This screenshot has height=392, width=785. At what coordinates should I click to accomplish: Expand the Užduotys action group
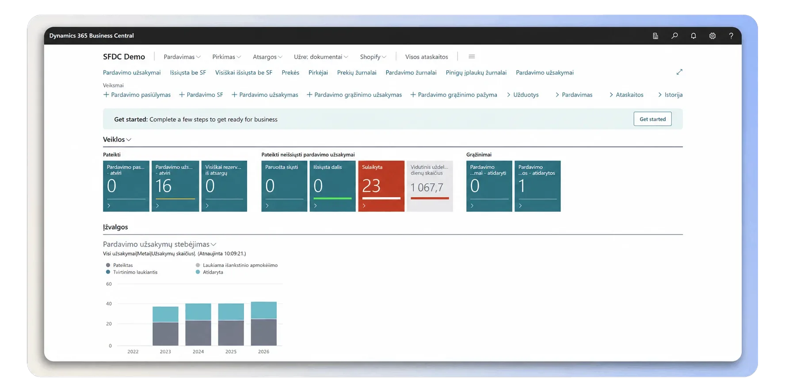(x=522, y=95)
